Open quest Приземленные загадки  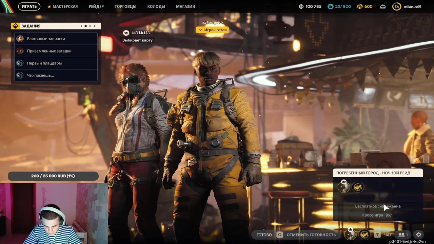coord(56,51)
